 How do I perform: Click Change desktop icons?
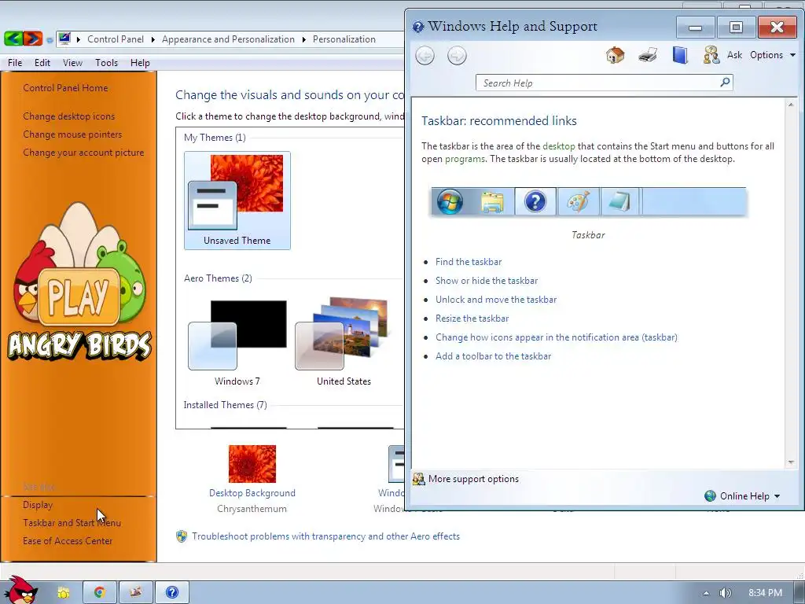pos(69,116)
